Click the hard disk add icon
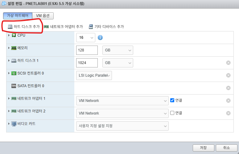 point(10,27)
